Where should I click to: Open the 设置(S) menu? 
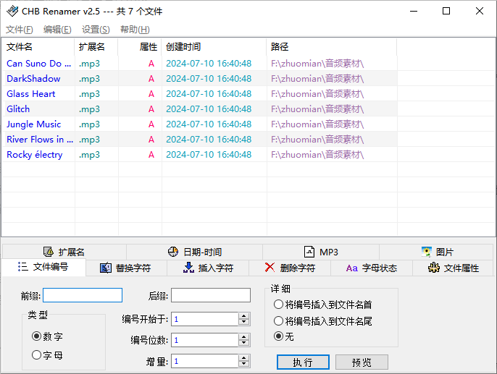click(x=96, y=30)
